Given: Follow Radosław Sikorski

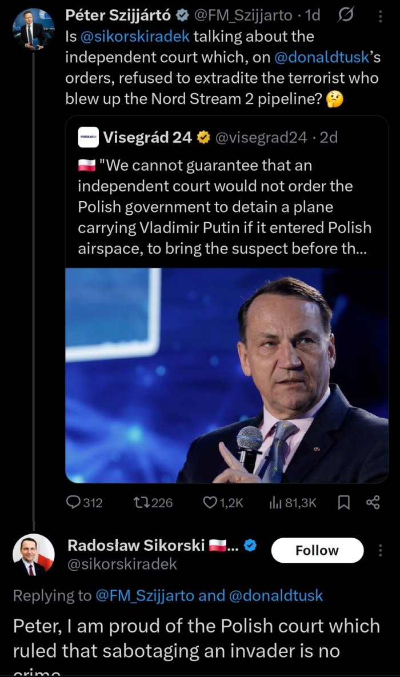Looking at the screenshot, I should pyautogui.click(x=317, y=550).
